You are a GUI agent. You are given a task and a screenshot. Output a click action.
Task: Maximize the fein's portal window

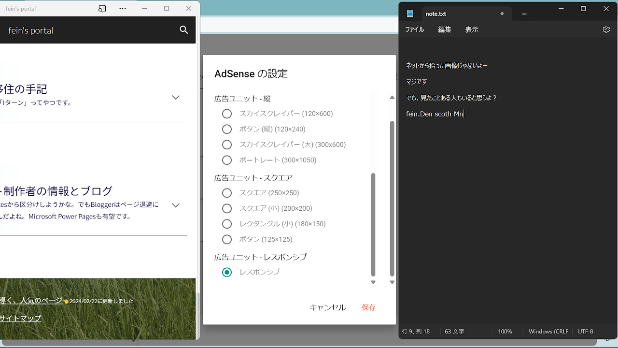pyautogui.click(x=167, y=9)
